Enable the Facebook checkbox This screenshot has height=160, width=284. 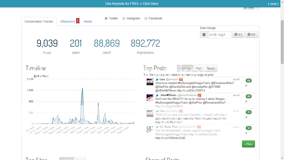click(x=146, y=19)
